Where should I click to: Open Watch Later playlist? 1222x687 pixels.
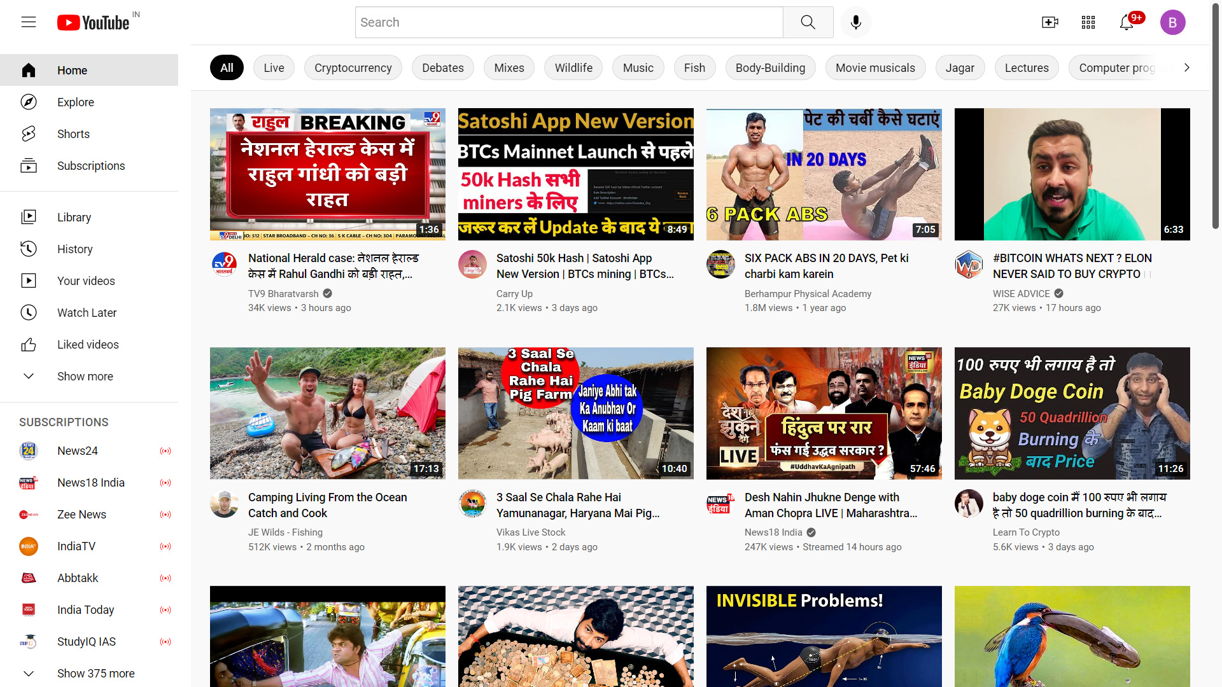pos(89,312)
